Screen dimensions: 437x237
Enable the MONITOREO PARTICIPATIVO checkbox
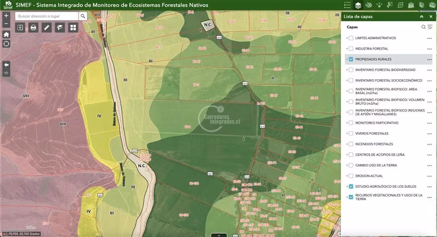pyautogui.click(x=351, y=123)
